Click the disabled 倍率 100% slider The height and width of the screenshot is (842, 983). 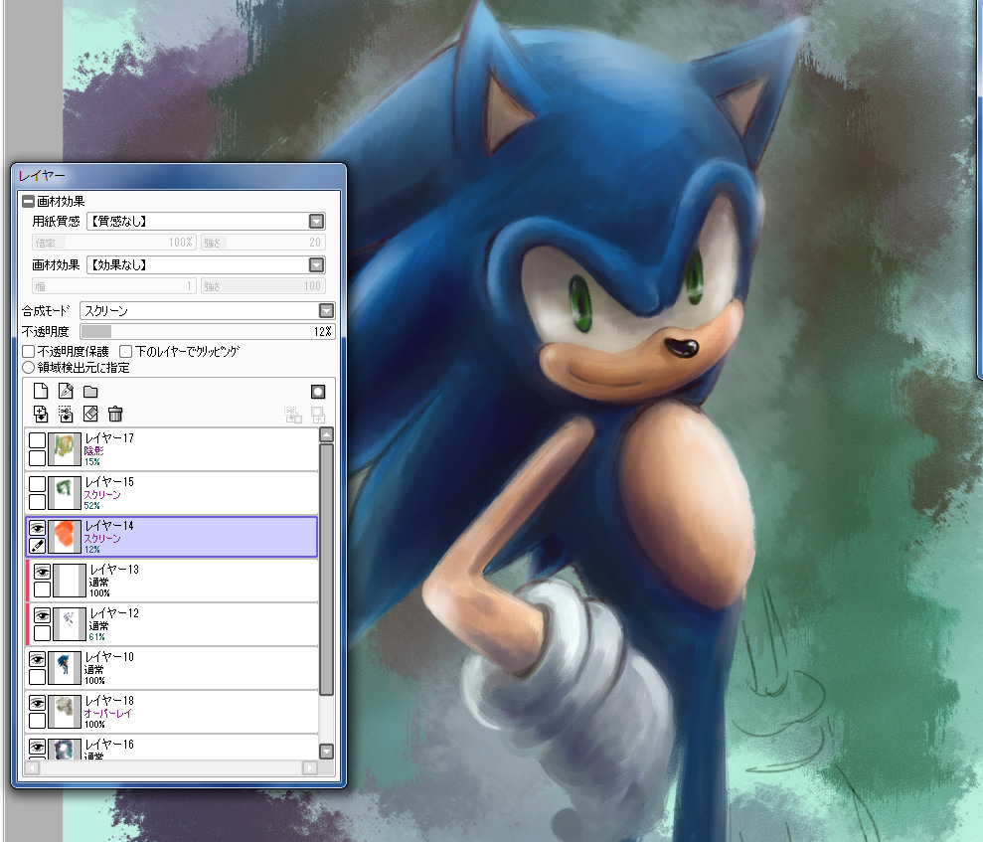[114, 243]
